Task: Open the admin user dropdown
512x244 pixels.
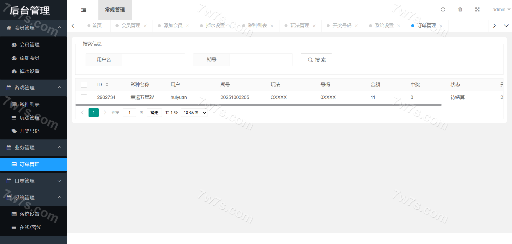Action: [501, 10]
